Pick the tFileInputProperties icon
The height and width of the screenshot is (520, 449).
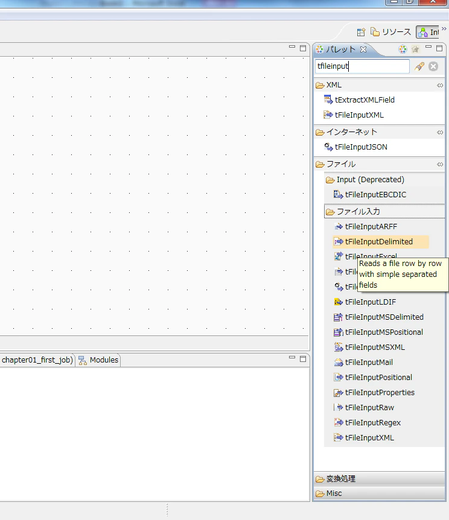click(338, 392)
